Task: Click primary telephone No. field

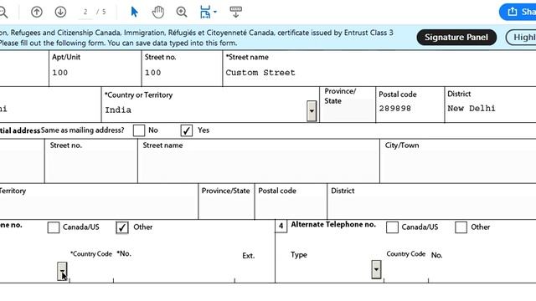Action: [x=174, y=271]
